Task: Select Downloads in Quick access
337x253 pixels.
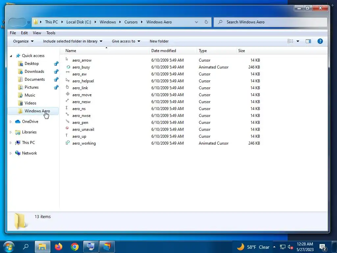Action: pyautogui.click(x=34, y=71)
